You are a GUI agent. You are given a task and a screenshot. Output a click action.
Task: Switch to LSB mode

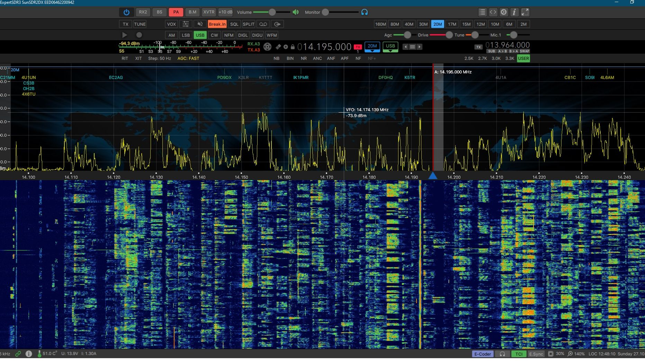pos(186,35)
